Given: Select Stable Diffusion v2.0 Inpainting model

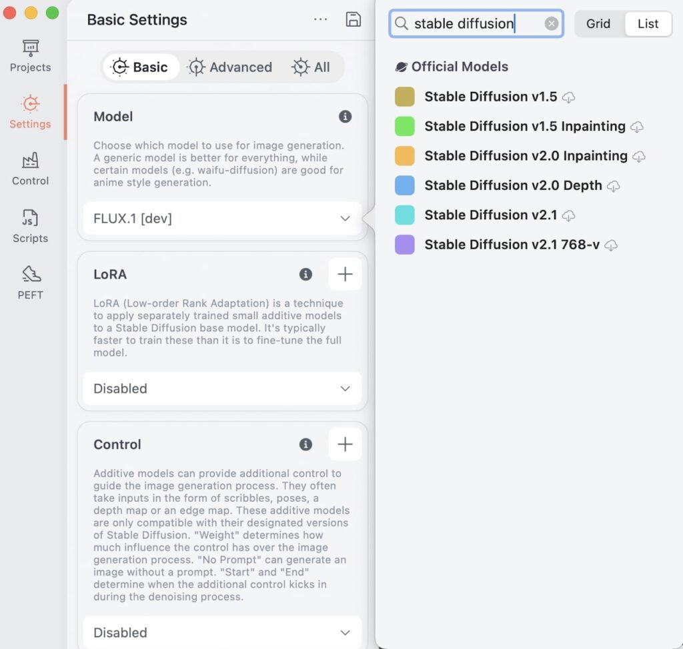Looking at the screenshot, I should [526, 156].
